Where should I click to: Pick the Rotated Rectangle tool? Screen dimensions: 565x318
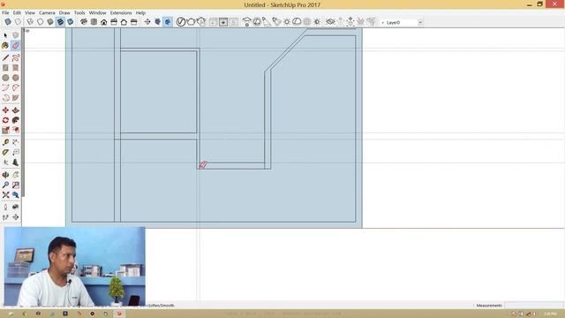pos(16,68)
